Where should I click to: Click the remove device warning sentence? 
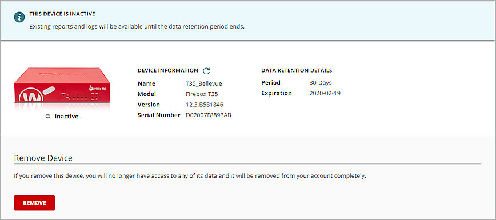pos(190,175)
